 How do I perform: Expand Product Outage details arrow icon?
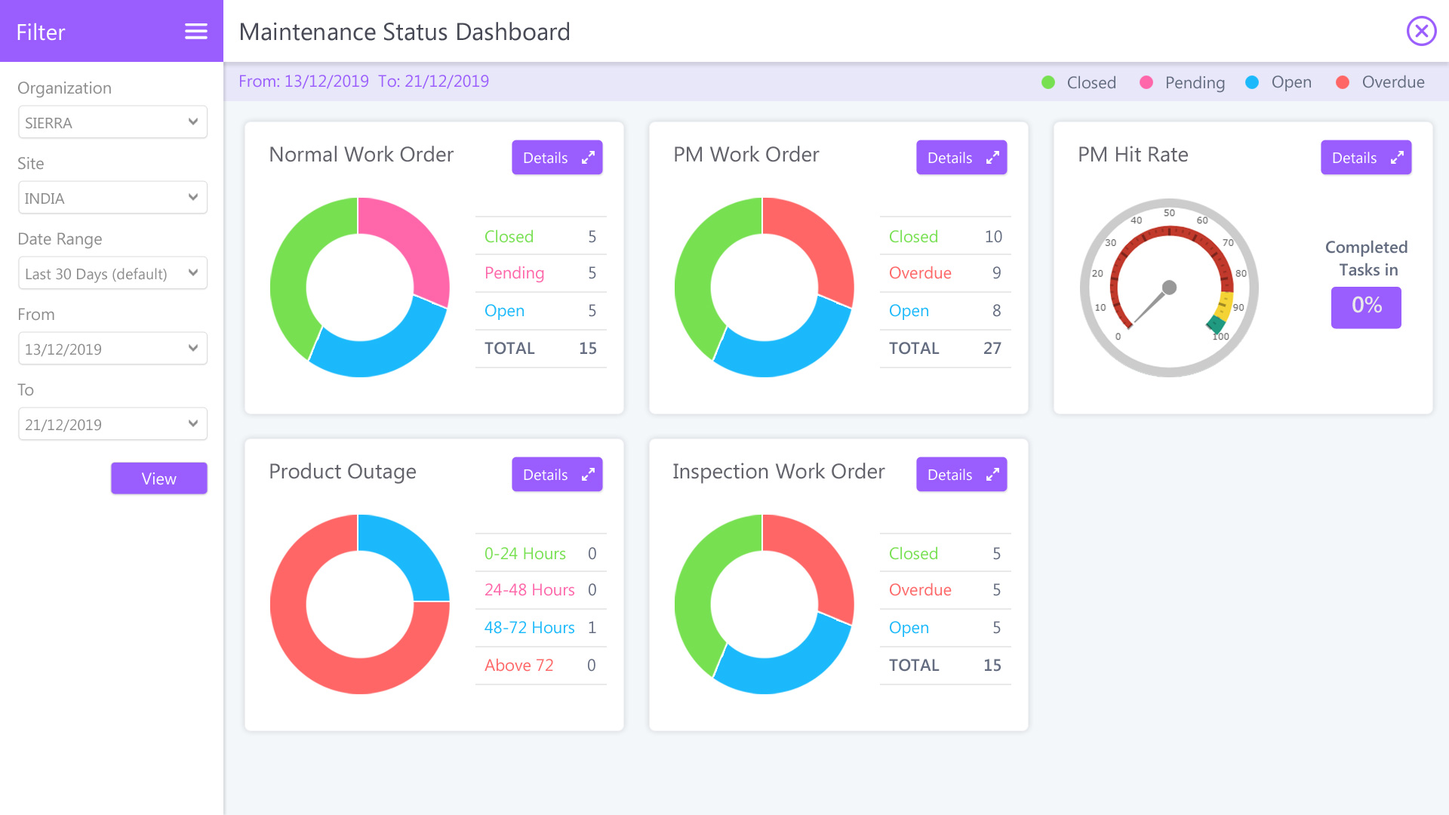[x=588, y=475]
